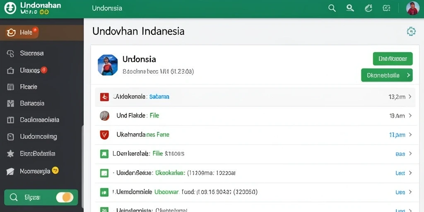
Task: Click the green icon on UaidenSedue row
Action: pyautogui.click(x=104, y=173)
